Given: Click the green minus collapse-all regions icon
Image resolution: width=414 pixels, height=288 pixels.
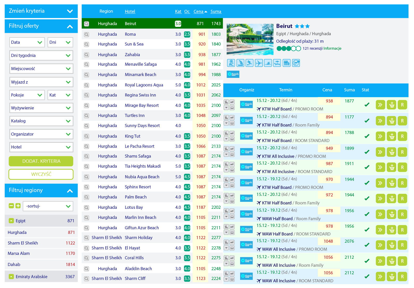Looking at the screenshot, I should (x=11, y=206).
